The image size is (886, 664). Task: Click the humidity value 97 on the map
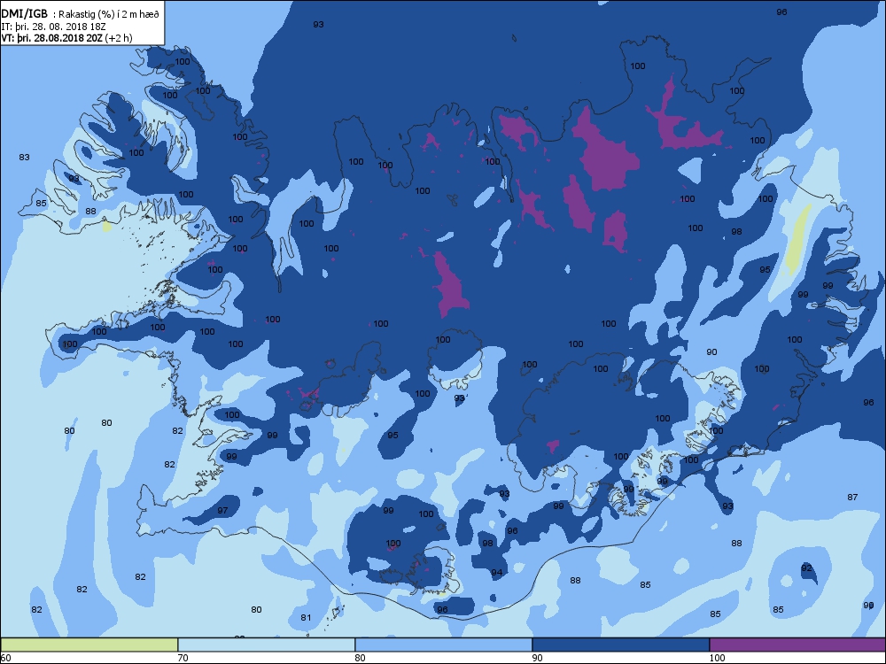point(222,511)
